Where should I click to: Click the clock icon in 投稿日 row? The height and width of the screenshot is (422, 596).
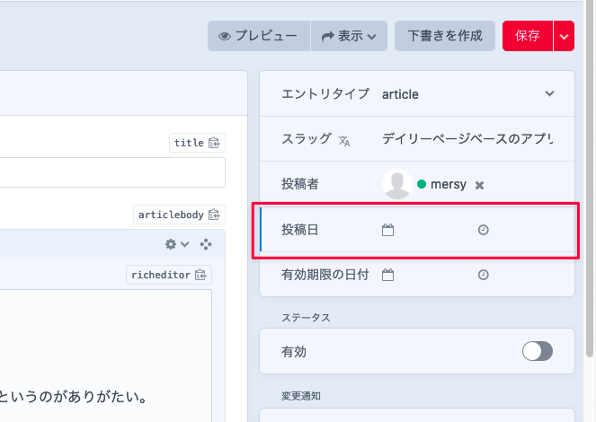484,231
